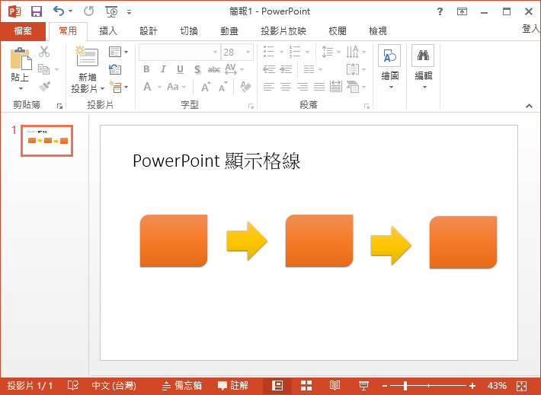Viewport: 541px width, 395px height.
Task: Collapse the ribbon with chevron
Action: [530, 106]
